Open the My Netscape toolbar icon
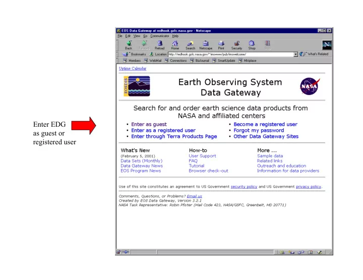Viewport: 363px width, 280px height. click(206, 45)
